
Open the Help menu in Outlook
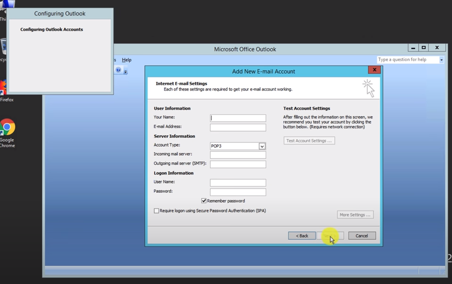pos(127,60)
